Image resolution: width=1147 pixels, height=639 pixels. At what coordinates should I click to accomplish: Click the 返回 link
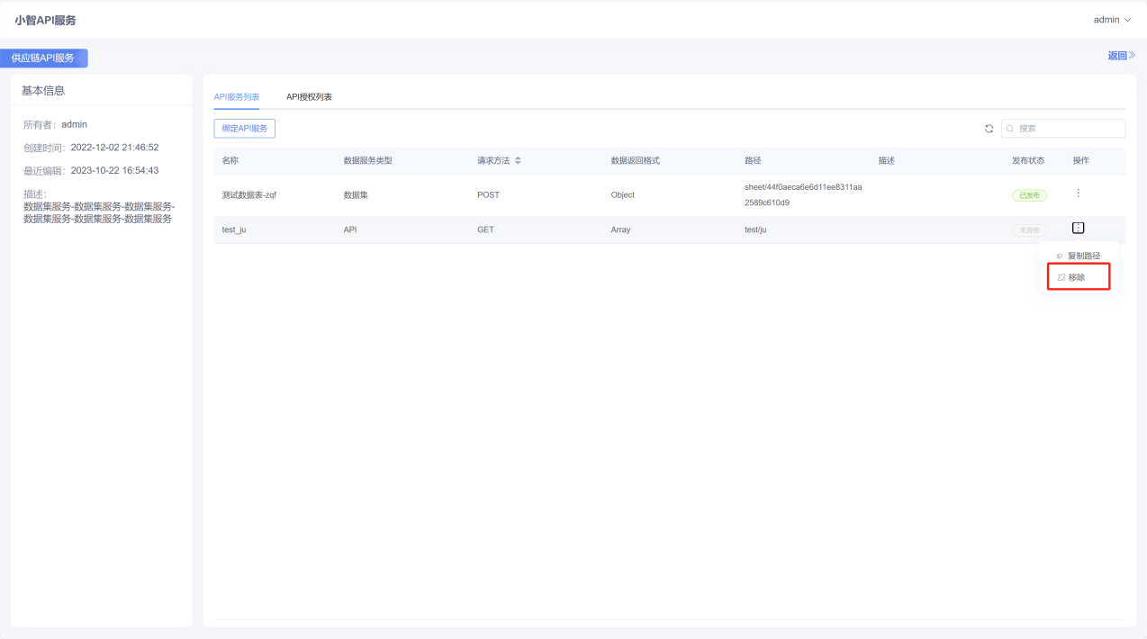(1121, 55)
